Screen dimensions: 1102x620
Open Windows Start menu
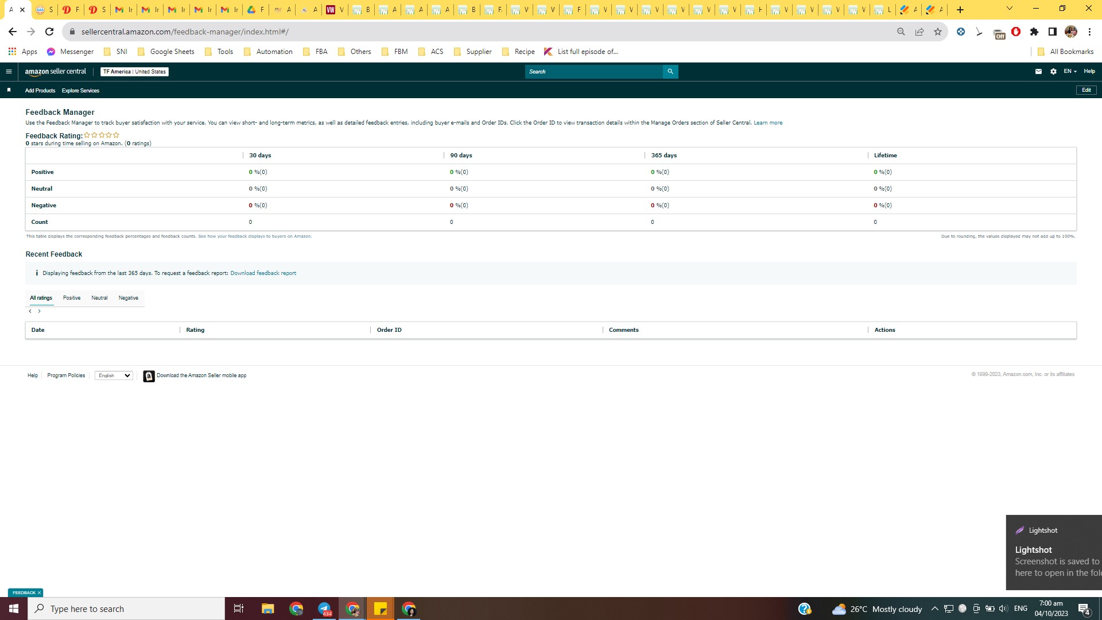pos(14,609)
